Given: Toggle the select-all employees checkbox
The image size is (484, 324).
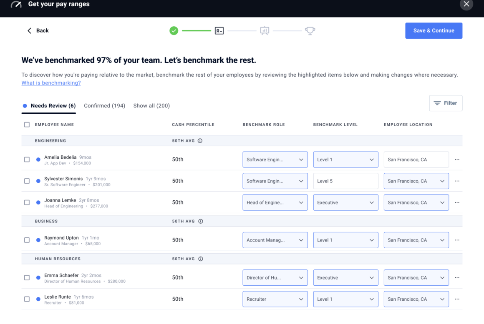Looking at the screenshot, I should (x=27, y=125).
